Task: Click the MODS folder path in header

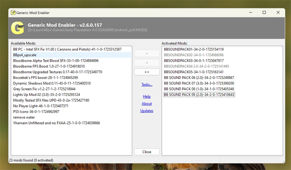Action: coord(87,30)
